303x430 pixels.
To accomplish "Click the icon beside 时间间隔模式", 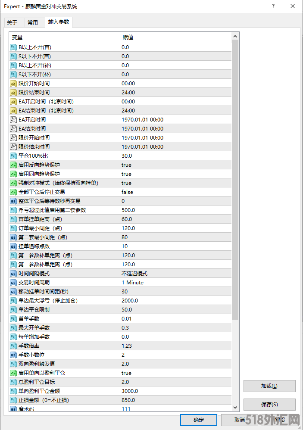I will (x=13, y=274).
